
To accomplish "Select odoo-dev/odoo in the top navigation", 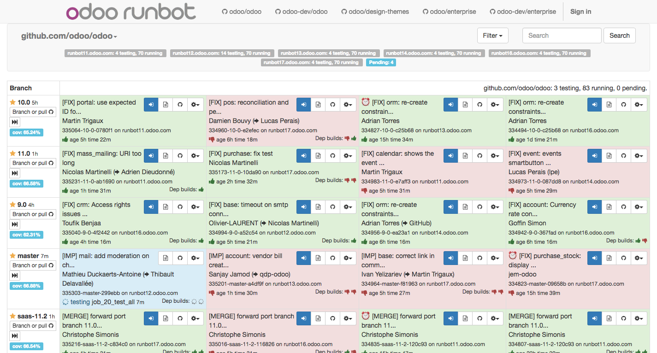I will click(301, 12).
